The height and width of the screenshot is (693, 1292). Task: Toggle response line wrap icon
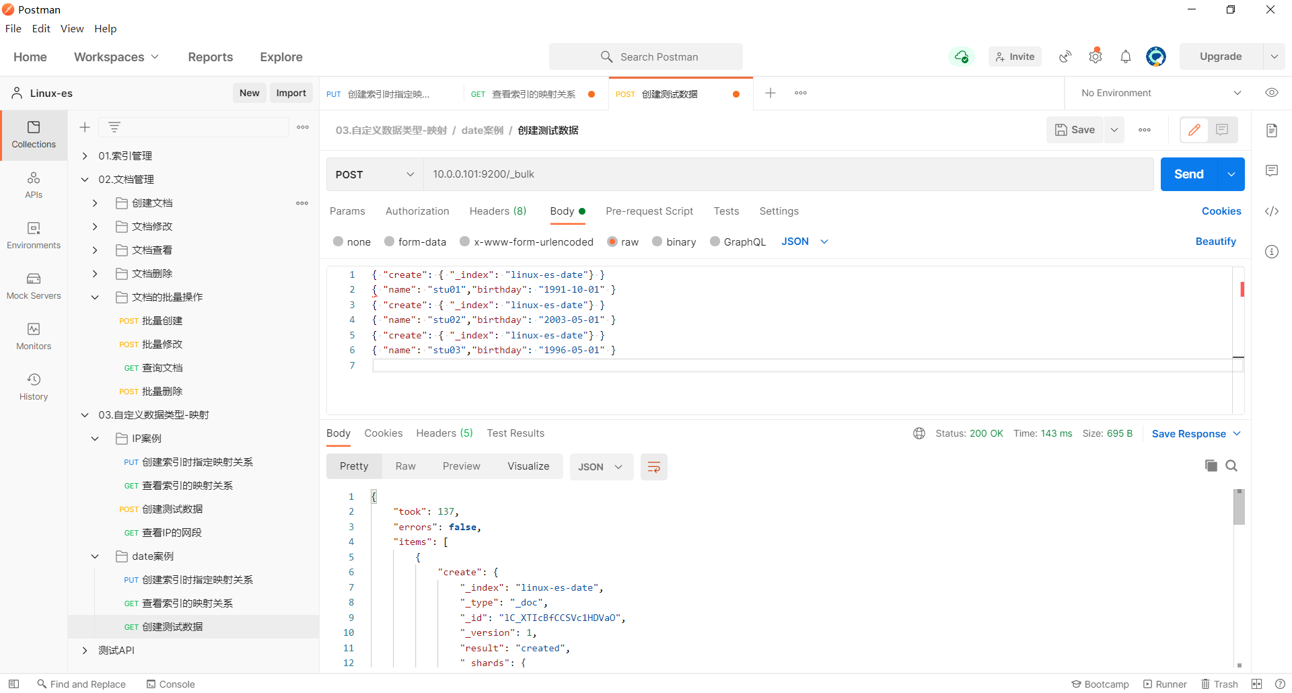click(653, 467)
